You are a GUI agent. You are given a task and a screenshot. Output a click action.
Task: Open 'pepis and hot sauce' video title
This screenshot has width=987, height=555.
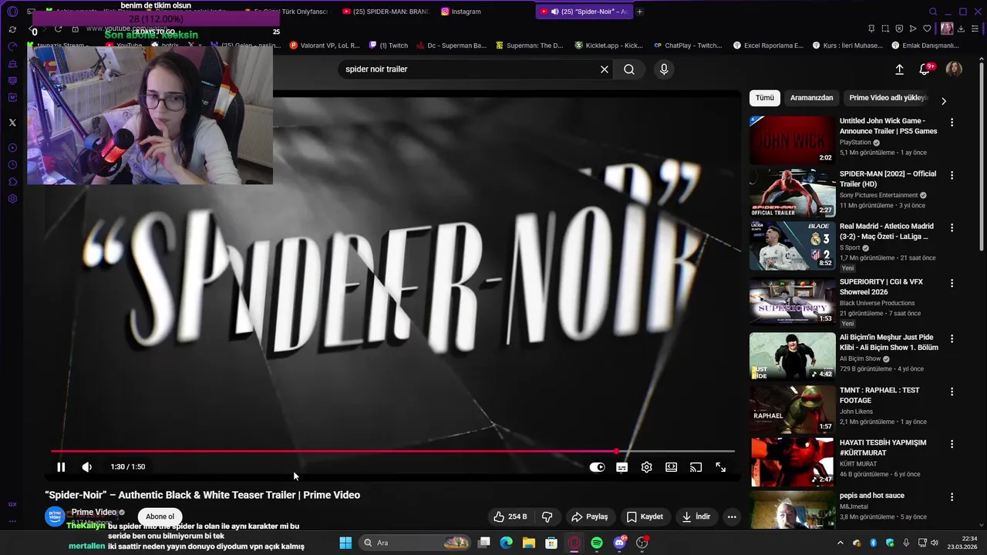point(871,496)
